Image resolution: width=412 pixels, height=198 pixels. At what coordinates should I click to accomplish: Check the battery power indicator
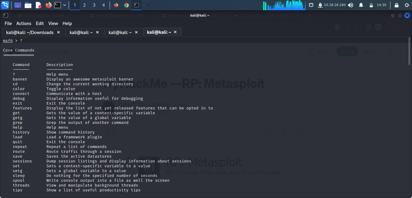pos(371,5)
